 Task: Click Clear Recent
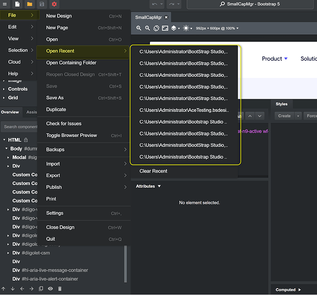click(x=184, y=171)
